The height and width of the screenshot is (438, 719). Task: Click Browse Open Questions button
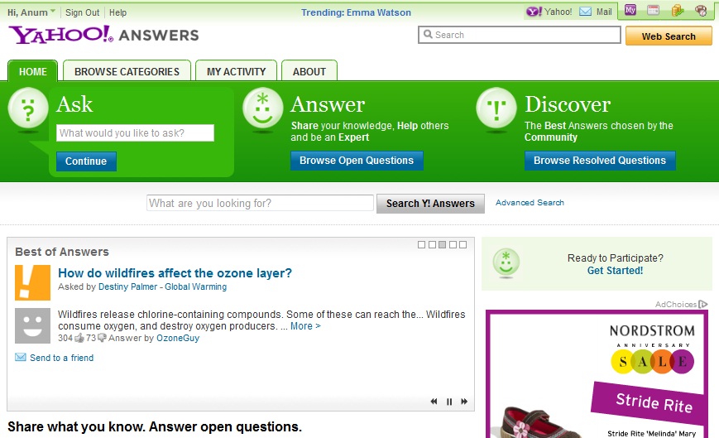pos(357,161)
